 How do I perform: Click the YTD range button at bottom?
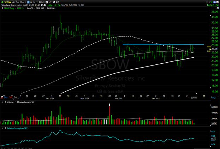tap(8, 148)
